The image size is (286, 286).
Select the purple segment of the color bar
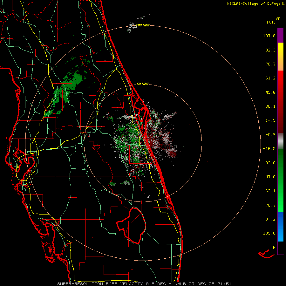coord(281,35)
